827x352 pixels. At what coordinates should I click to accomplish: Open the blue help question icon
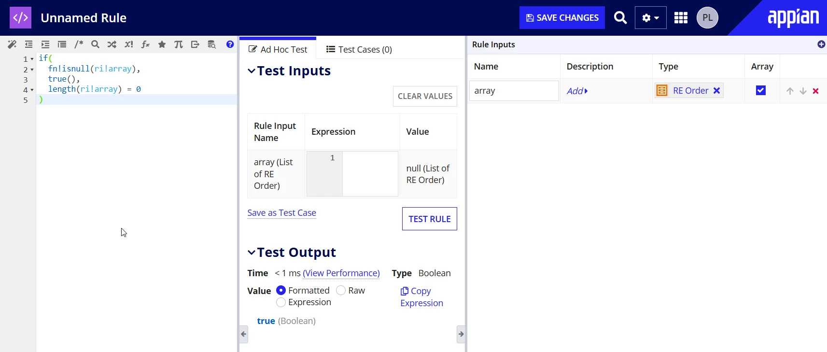pyautogui.click(x=230, y=44)
